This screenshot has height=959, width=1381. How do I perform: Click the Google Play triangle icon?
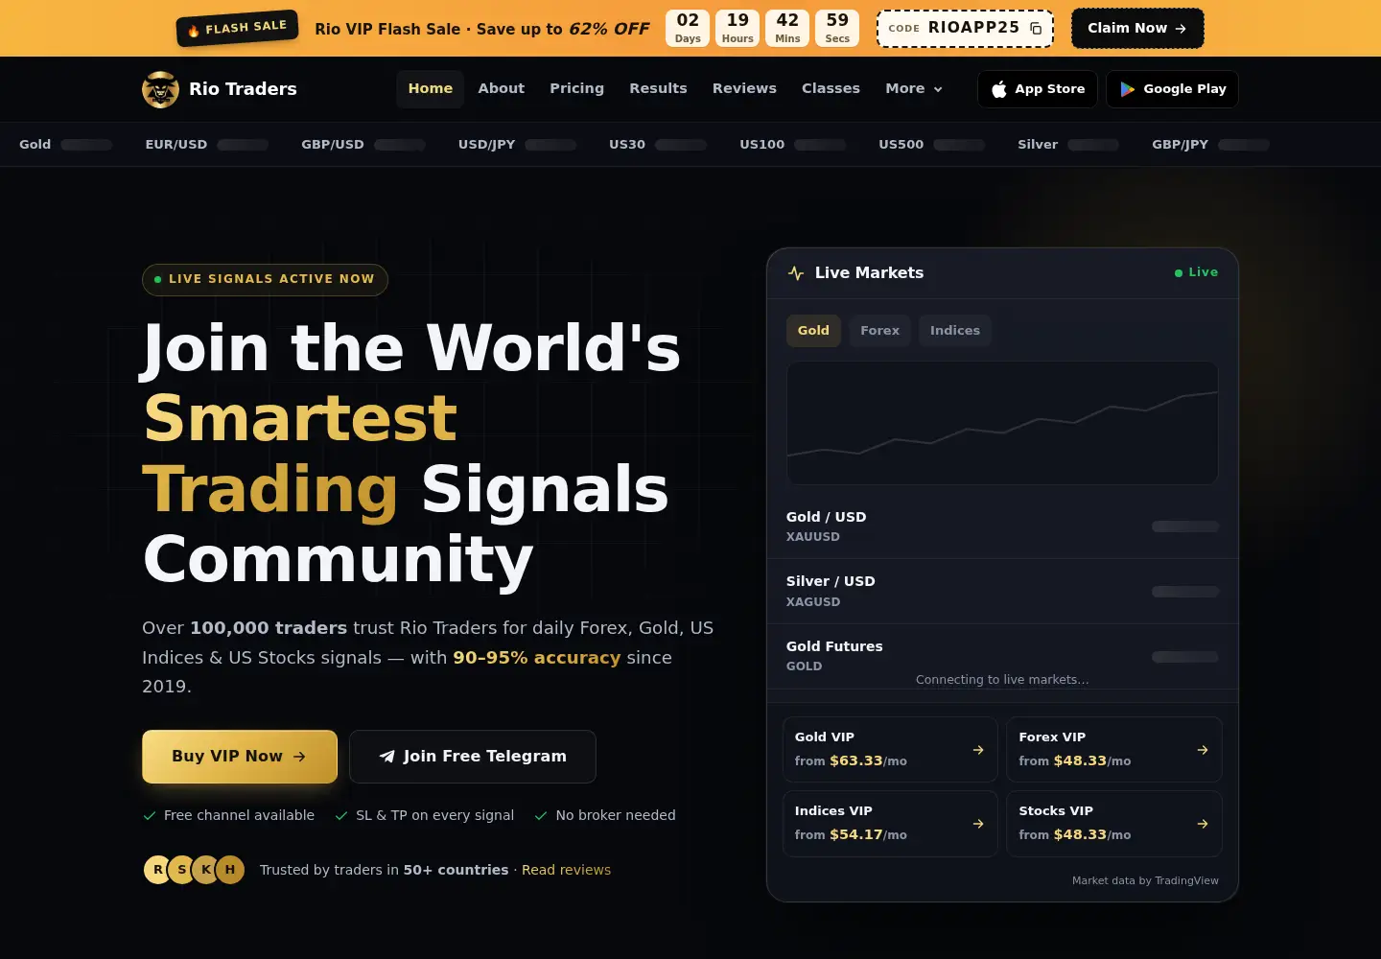(x=1128, y=89)
